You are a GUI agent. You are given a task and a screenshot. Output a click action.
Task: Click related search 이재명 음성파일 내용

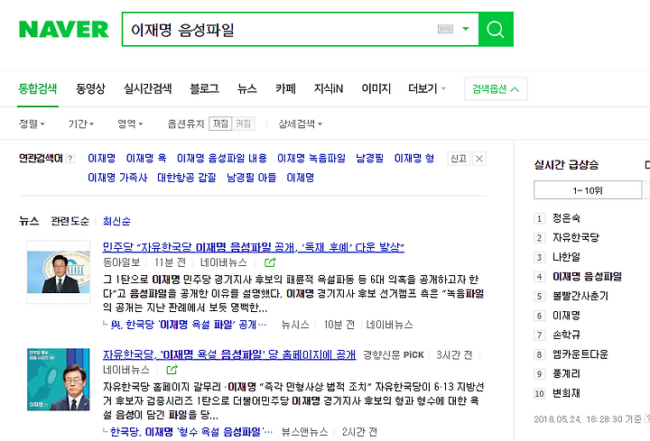[x=222, y=158]
